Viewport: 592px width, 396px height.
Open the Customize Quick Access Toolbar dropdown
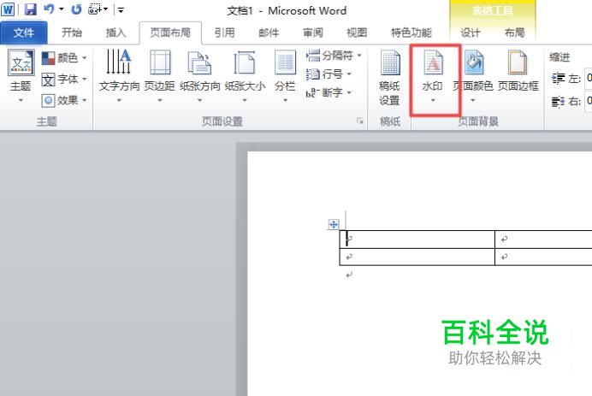click(121, 9)
